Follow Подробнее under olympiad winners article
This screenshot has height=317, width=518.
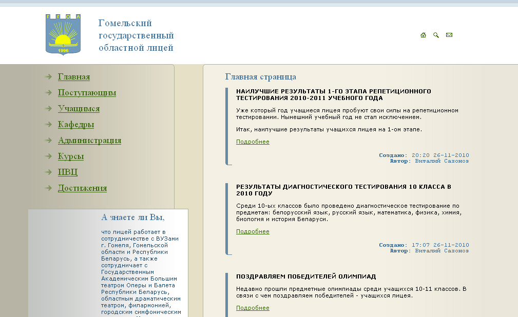(253, 308)
